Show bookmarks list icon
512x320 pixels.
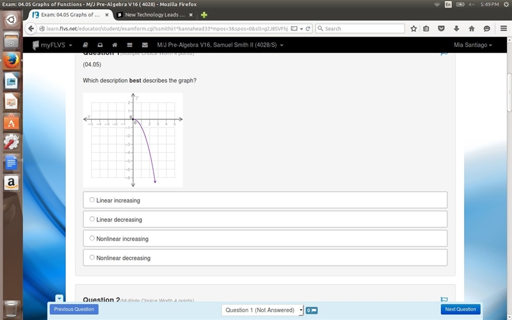(426, 29)
